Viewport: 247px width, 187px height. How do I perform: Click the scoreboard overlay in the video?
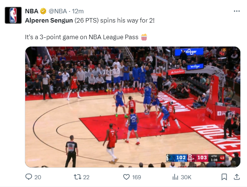[196, 158]
